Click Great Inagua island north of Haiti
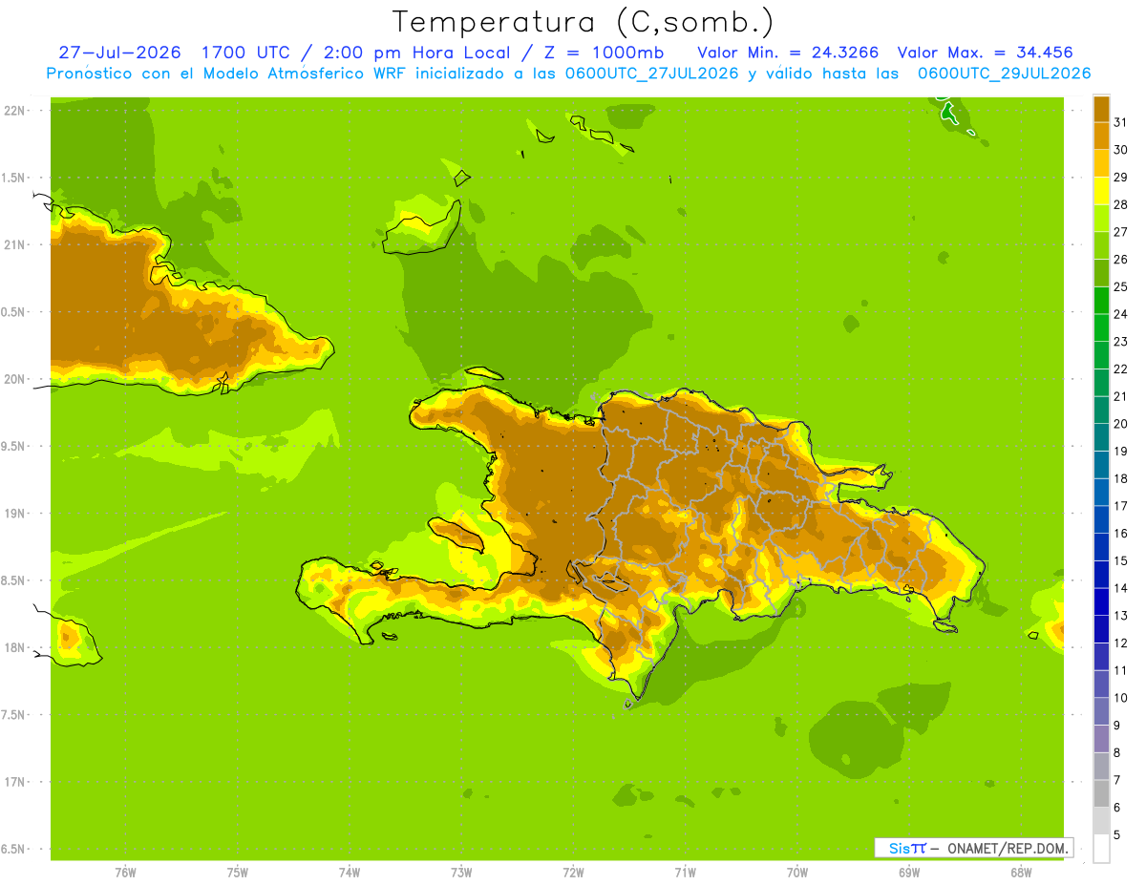The image size is (1146, 885). coord(422,228)
